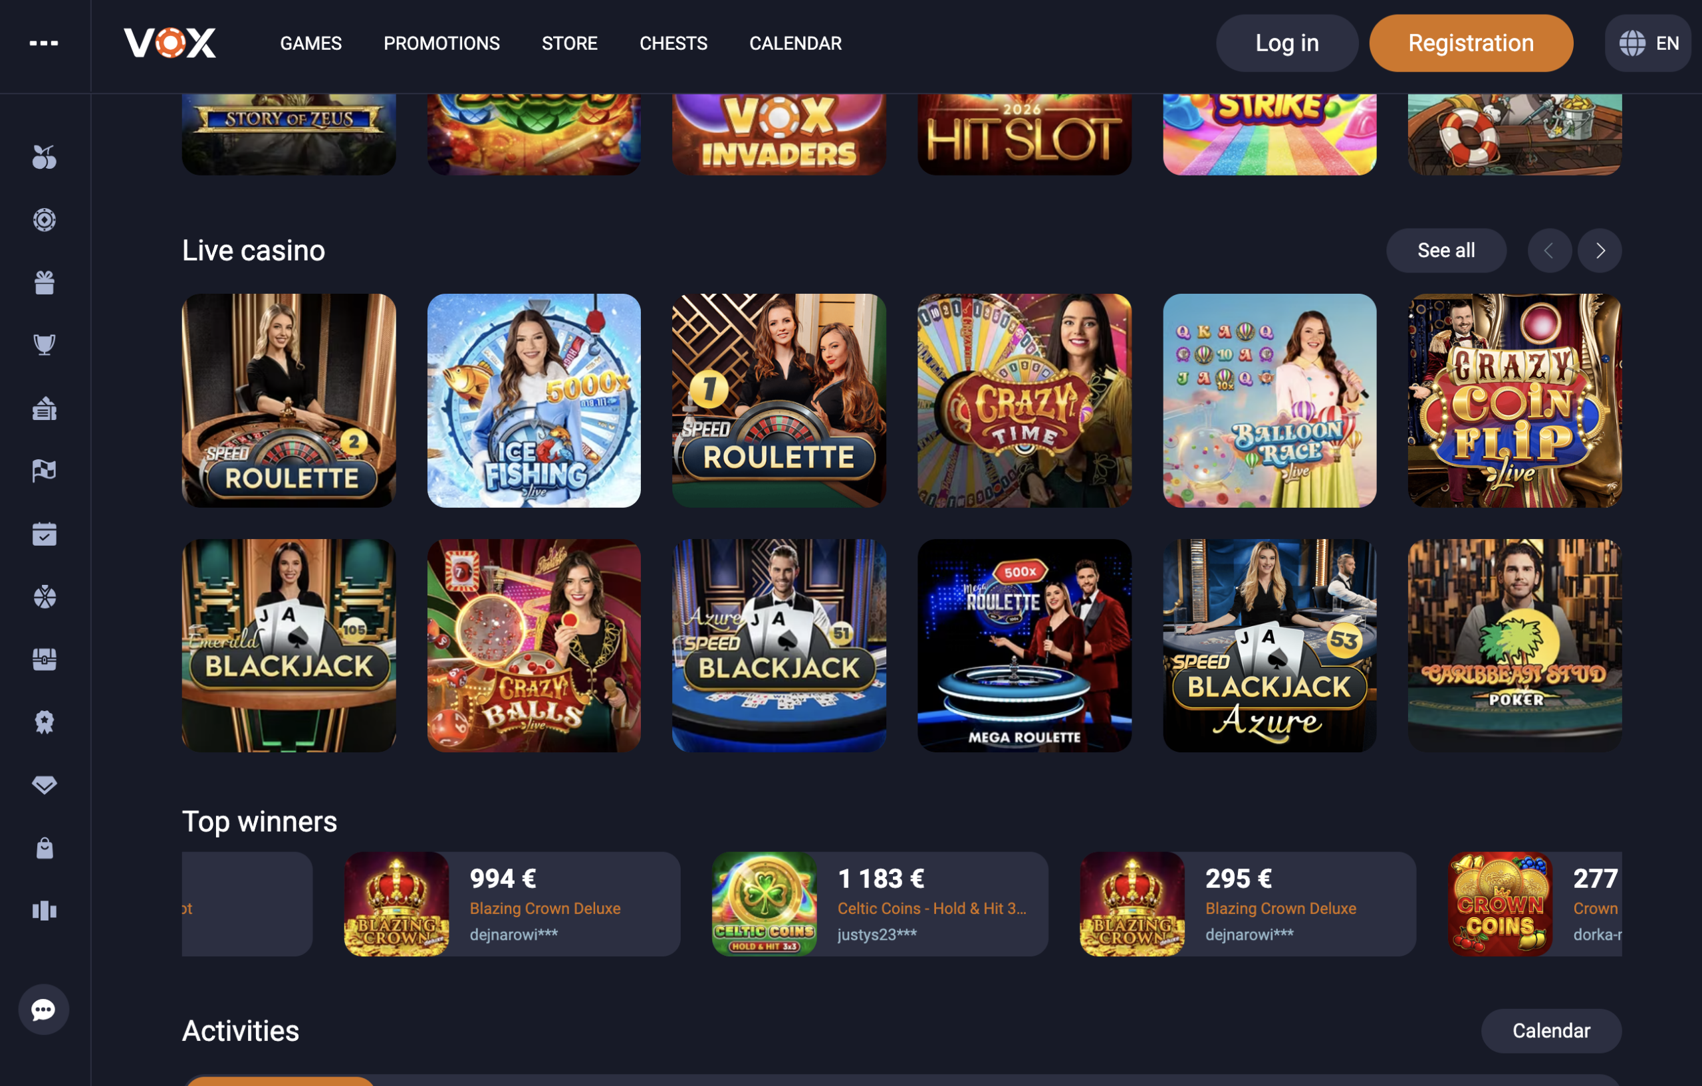Go to CHESTS in top navigation
This screenshot has width=1702, height=1086.
tap(673, 43)
